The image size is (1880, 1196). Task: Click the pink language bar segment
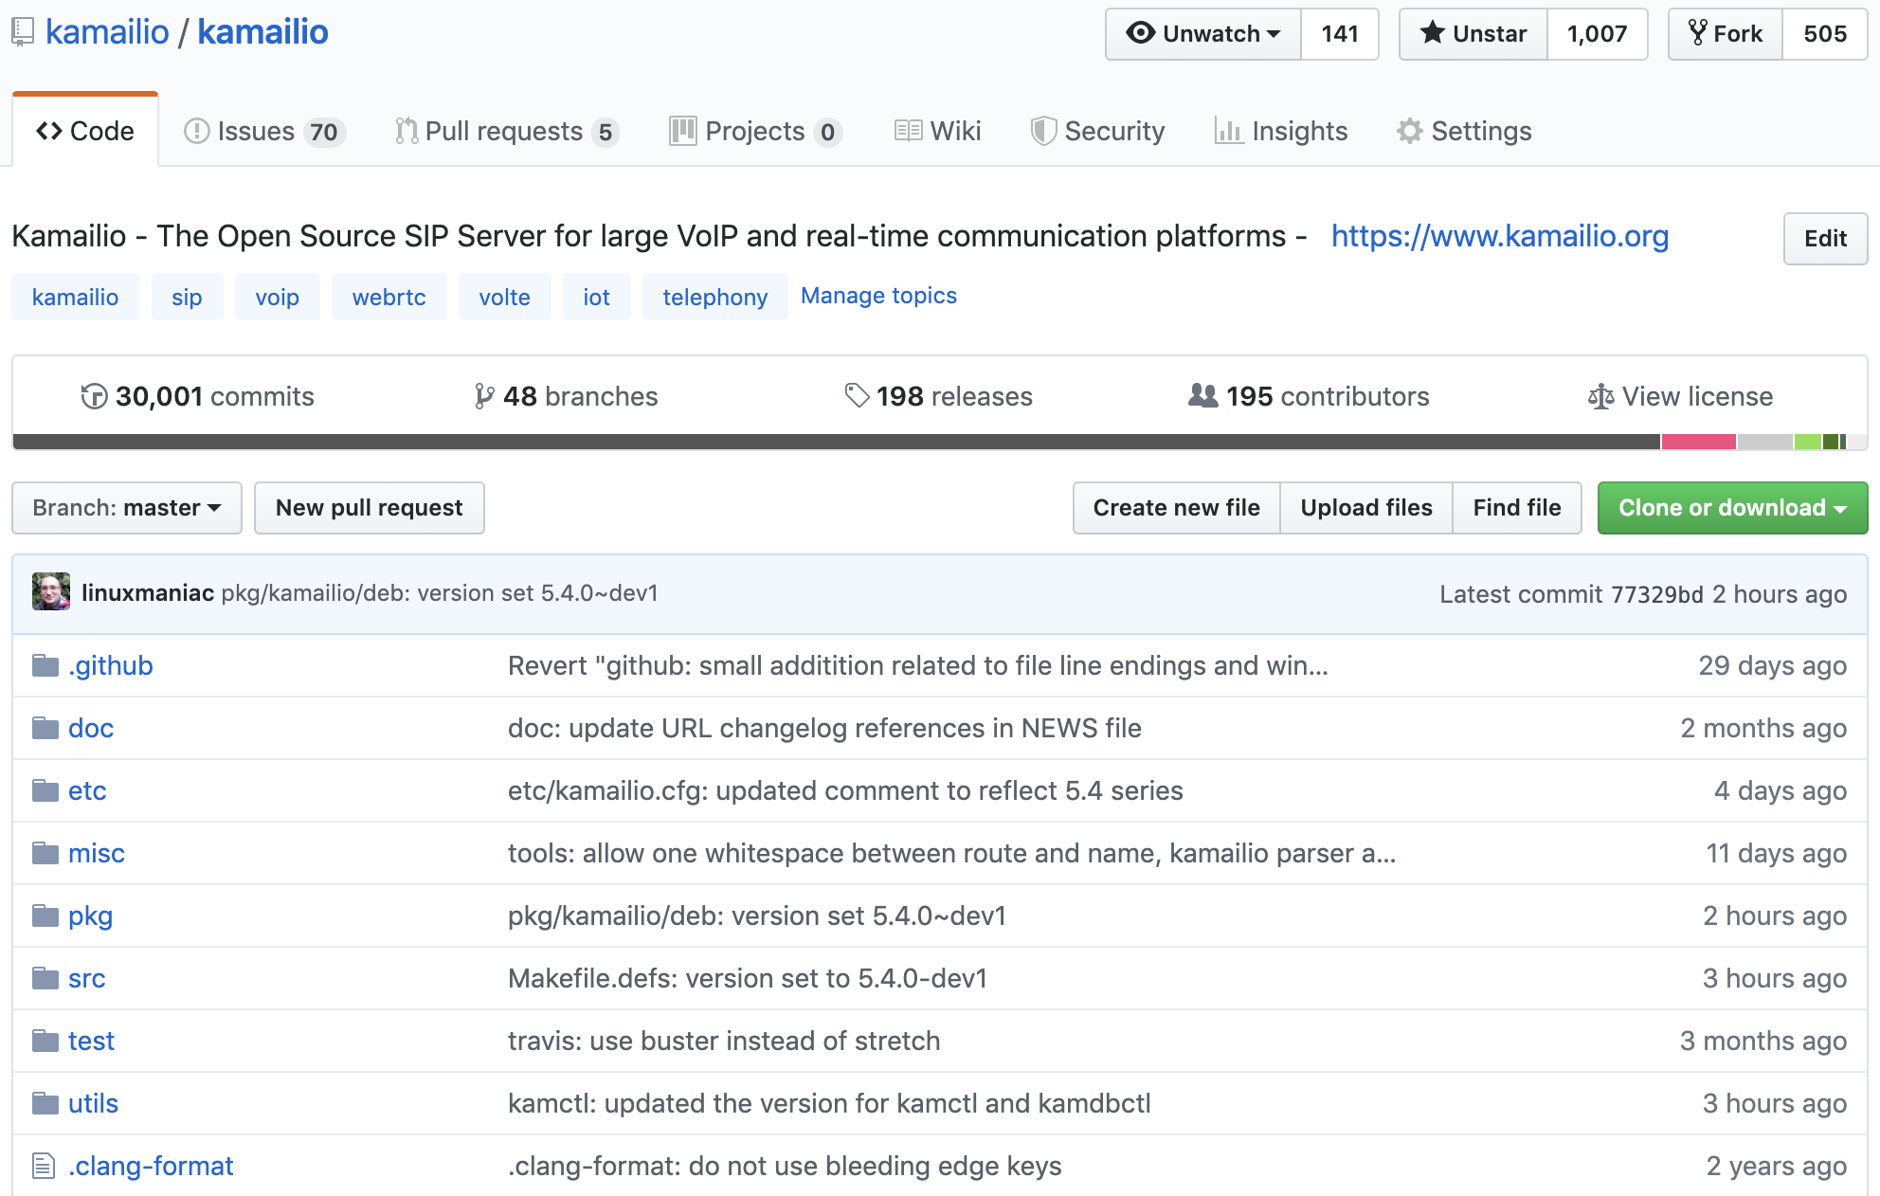[x=1699, y=442]
